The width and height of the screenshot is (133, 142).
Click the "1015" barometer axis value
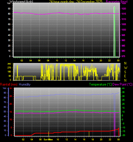tap(124, 14)
